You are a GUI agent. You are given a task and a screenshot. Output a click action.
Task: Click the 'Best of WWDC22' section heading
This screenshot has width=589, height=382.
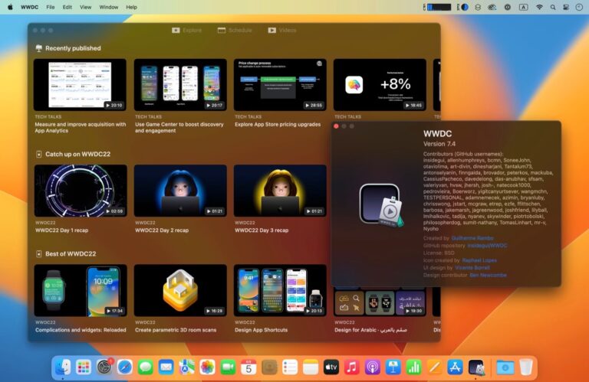coord(71,254)
